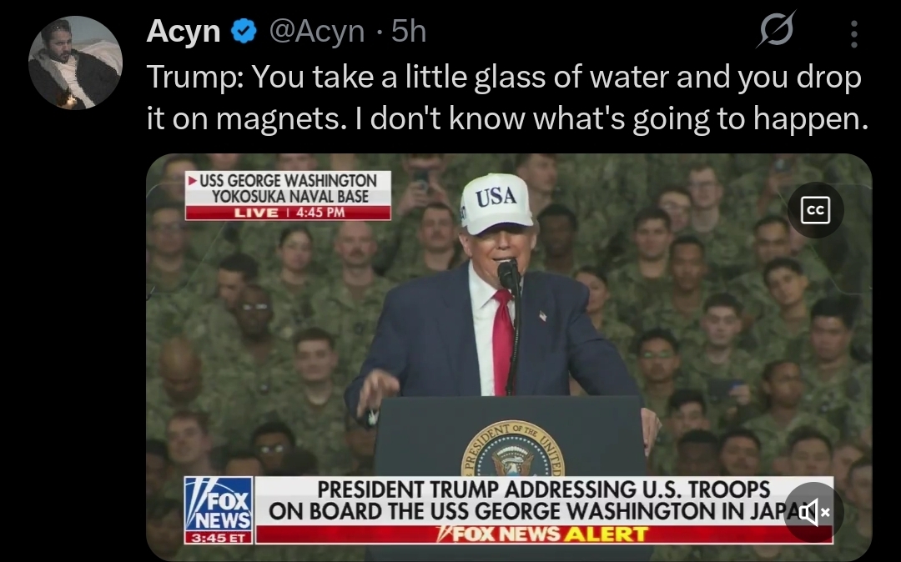
Task: Click the Fox News logo in the video
Action: (x=219, y=504)
